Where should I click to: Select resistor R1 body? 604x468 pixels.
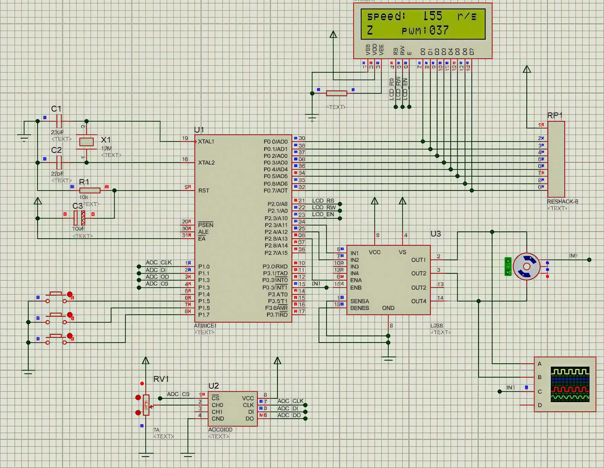coord(90,190)
